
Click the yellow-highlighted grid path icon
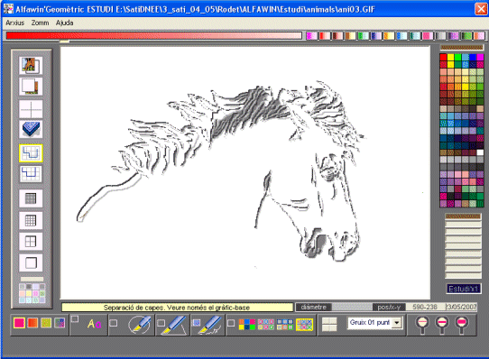pos(31,152)
